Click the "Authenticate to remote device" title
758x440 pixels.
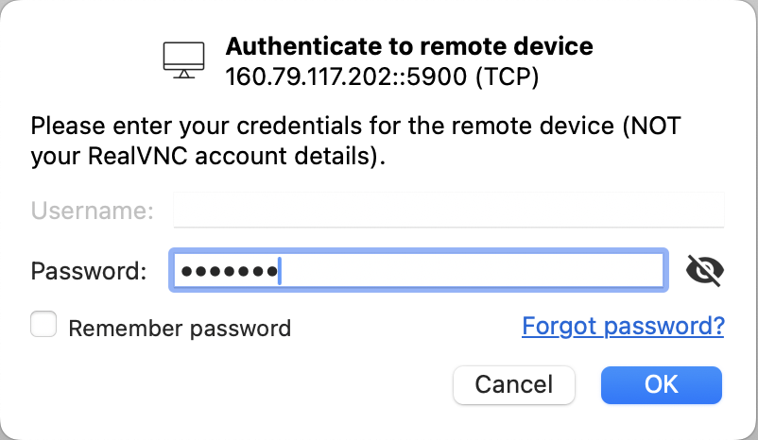click(x=409, y=46)
